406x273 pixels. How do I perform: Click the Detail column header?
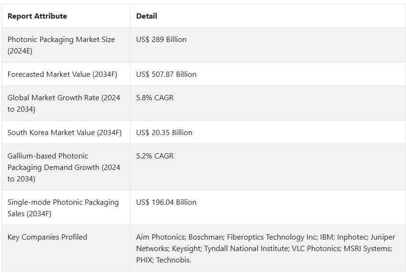point(147,16)
